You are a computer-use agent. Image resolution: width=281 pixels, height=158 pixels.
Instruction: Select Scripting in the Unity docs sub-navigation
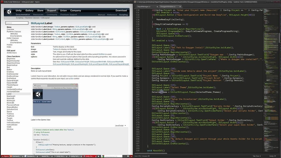(x=123, y=15)
